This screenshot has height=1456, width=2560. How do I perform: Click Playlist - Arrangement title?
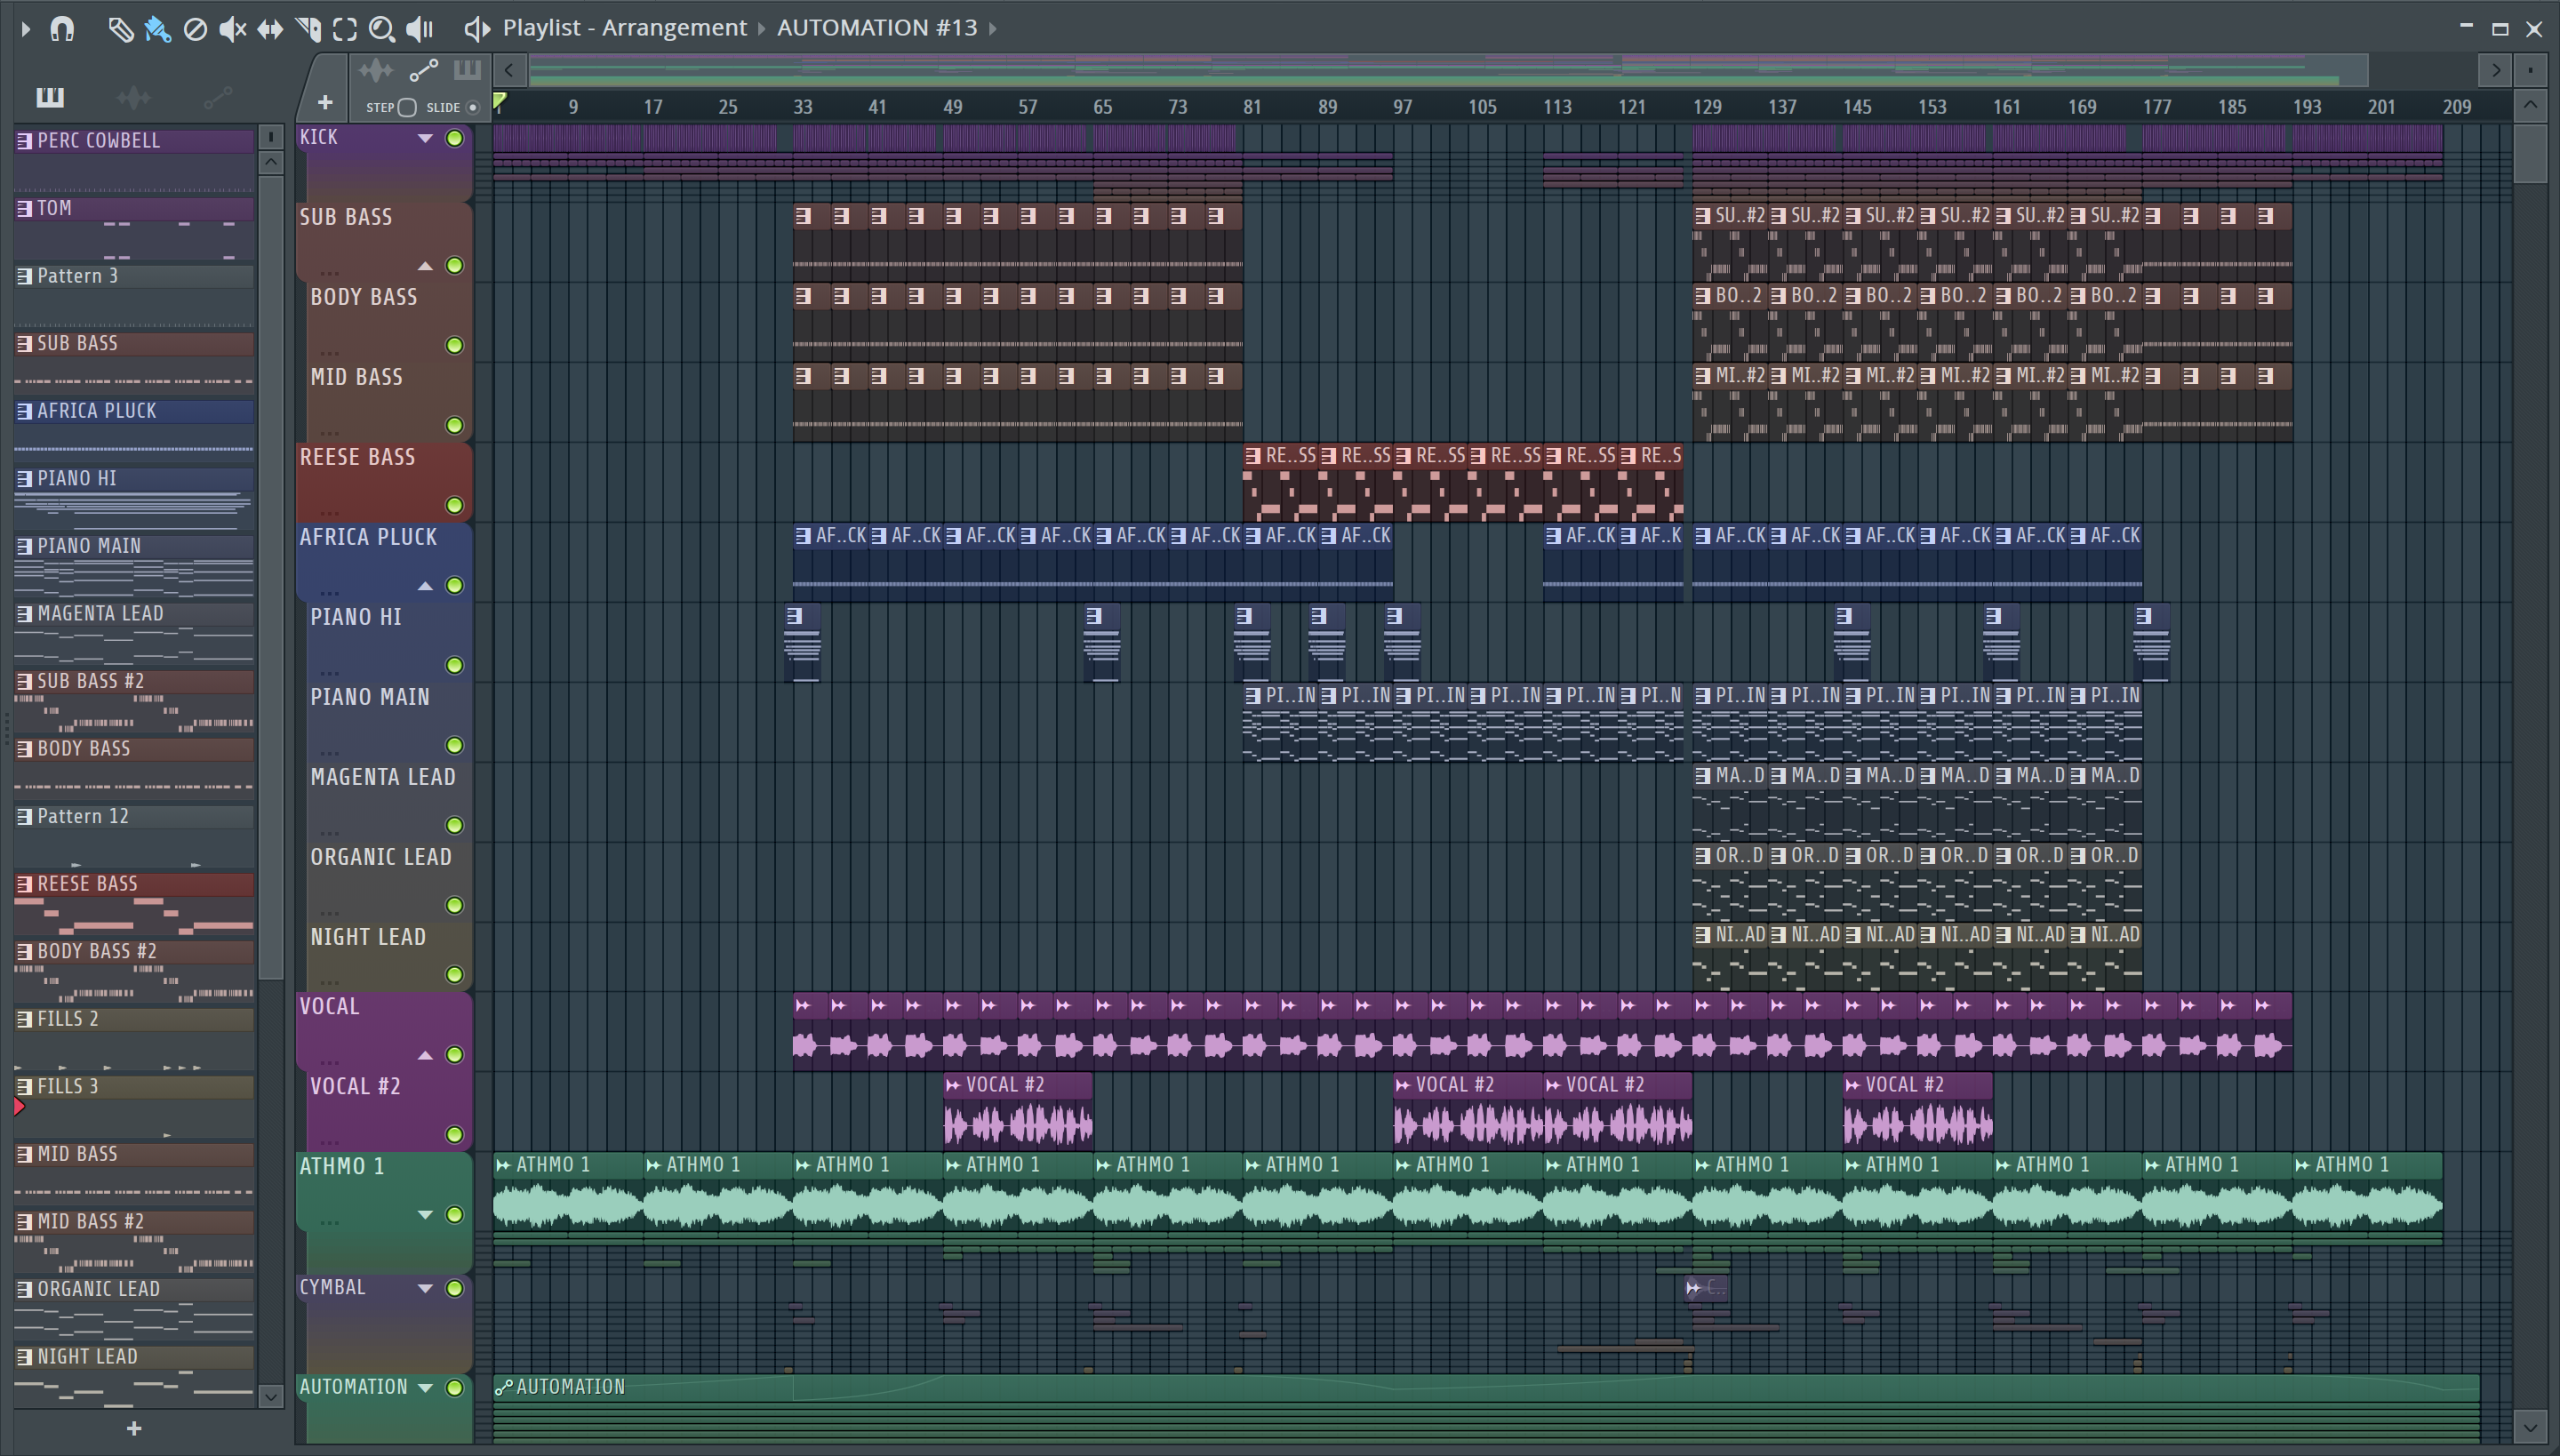point(625,28)
